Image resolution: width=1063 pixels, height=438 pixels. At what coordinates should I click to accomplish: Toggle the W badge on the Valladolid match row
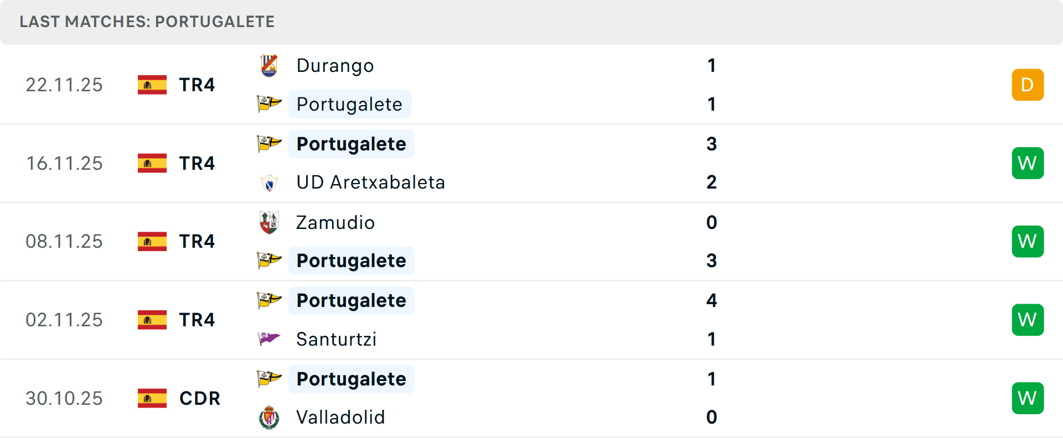[x=1028, y=398]
